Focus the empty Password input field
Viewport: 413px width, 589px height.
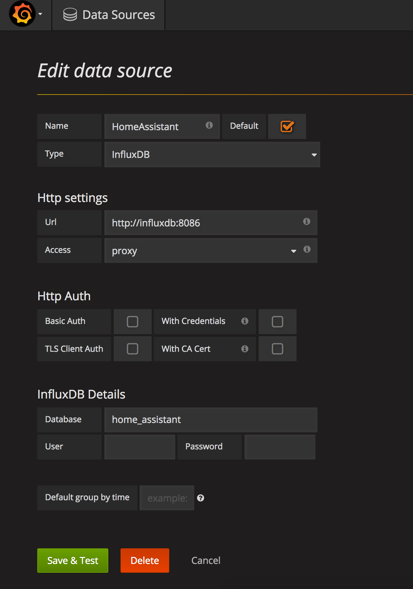click(280, 447)
